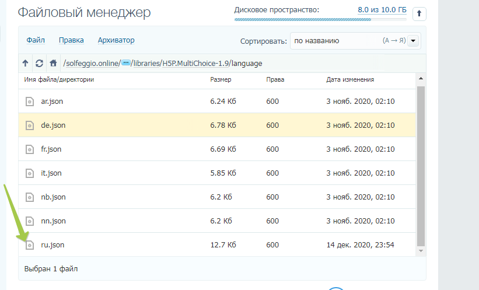Select the fr.json file name

[51, 149]
